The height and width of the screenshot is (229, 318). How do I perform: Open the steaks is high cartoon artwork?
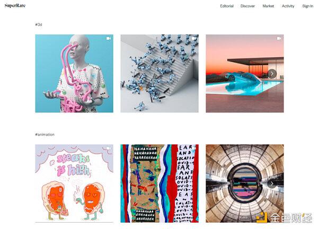tap(74, 183)
